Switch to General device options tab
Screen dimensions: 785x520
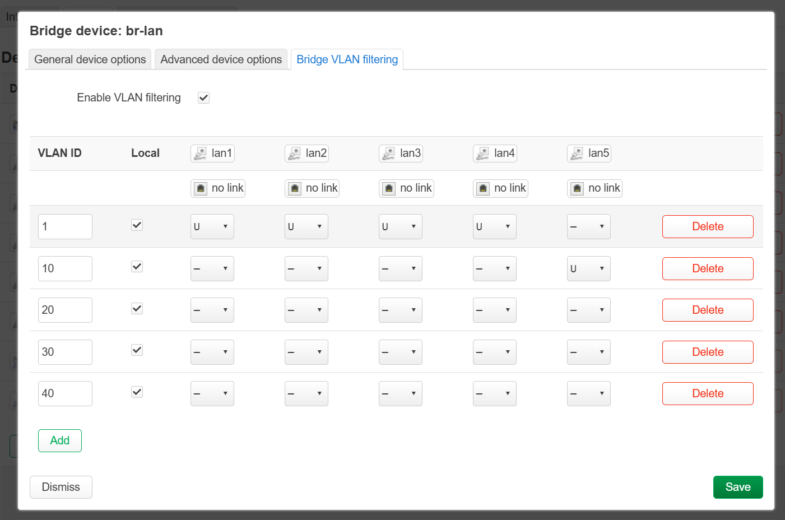coord(90,59)
